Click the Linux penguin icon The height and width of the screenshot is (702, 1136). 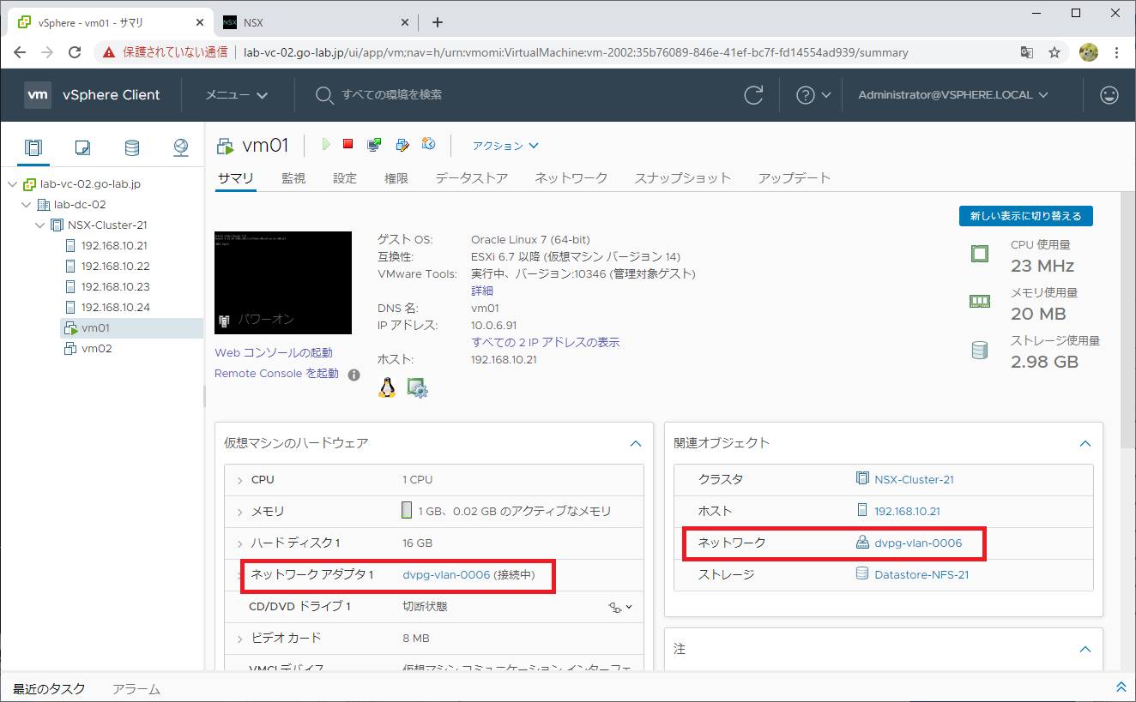tap(387, 388)
